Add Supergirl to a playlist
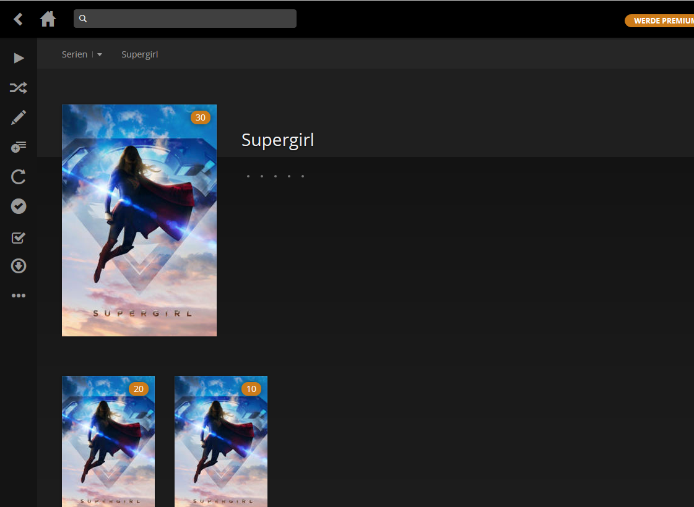694x507 pixels. [19, 147]
